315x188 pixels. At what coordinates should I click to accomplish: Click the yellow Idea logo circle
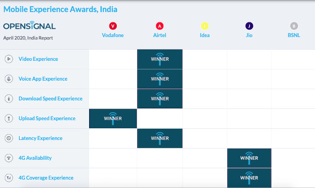tap(205, 26)
